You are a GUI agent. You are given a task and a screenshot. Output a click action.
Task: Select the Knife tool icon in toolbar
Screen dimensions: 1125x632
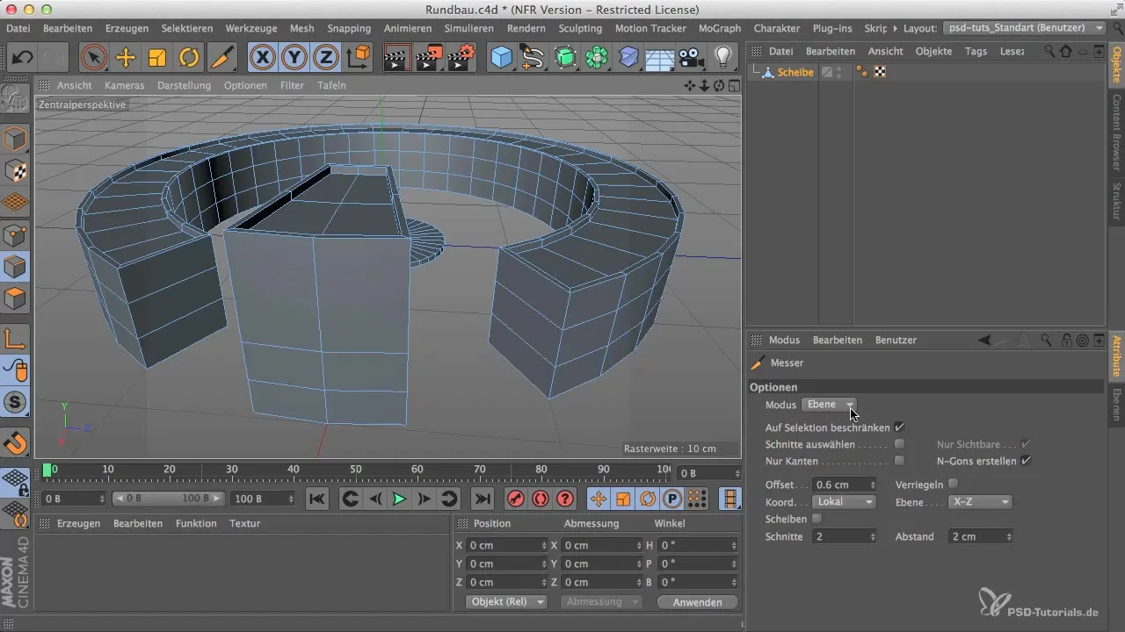221,58
